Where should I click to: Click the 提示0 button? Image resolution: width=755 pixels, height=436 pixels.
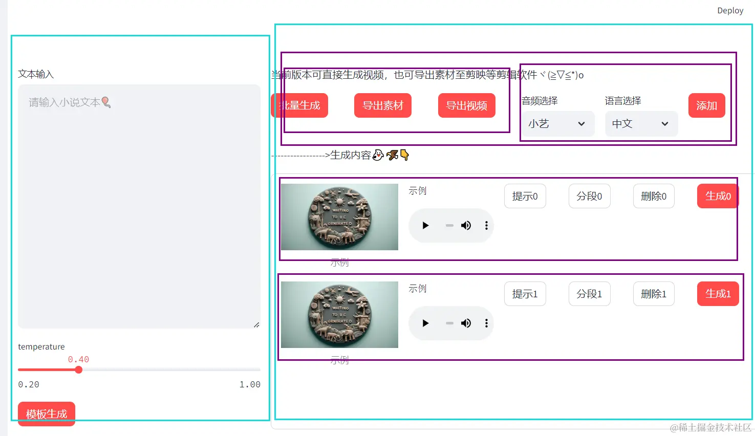(525, 196)
